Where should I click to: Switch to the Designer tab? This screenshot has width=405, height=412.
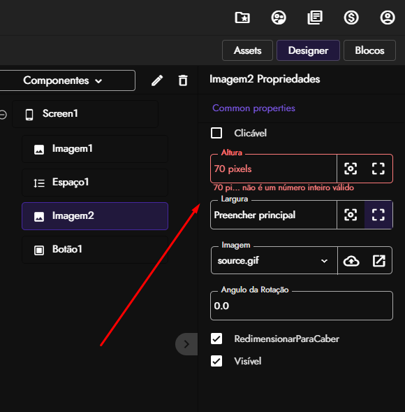(x=308, y=50)
